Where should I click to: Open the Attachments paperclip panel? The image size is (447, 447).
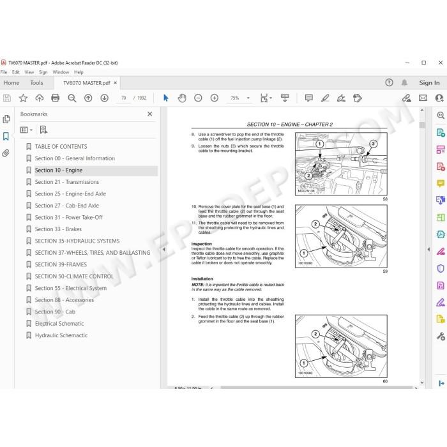point(6,153)
